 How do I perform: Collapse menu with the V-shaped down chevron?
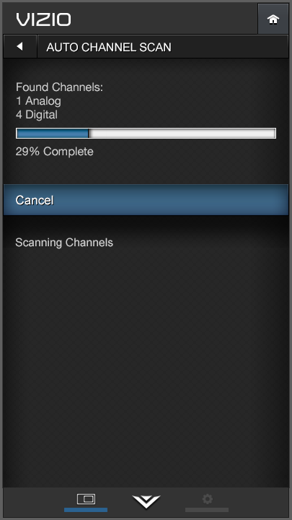tap(146, 501)
